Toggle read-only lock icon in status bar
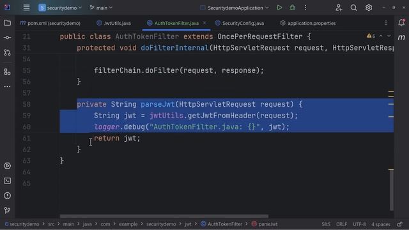Viewport: 409px width, 230px height. [x=399, y=224]
